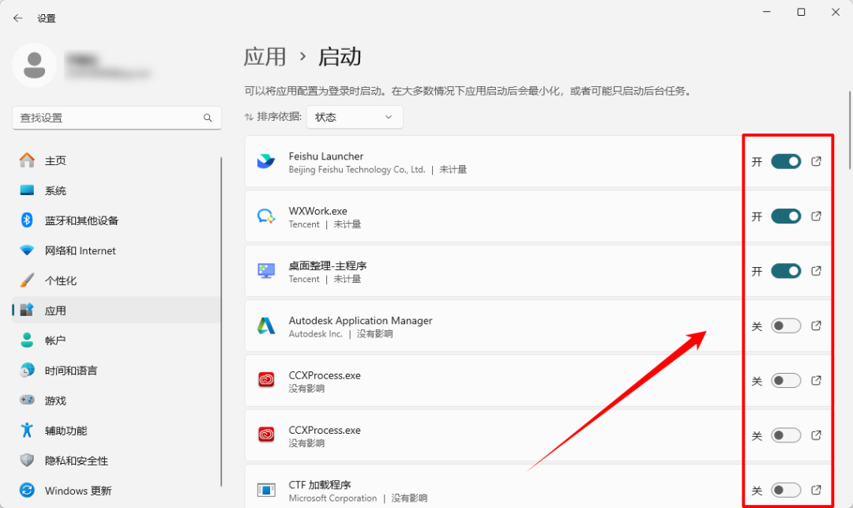Click the CTF 加载程序 app icon
This screenshot has height=508, width=853.
click(266, 490)
